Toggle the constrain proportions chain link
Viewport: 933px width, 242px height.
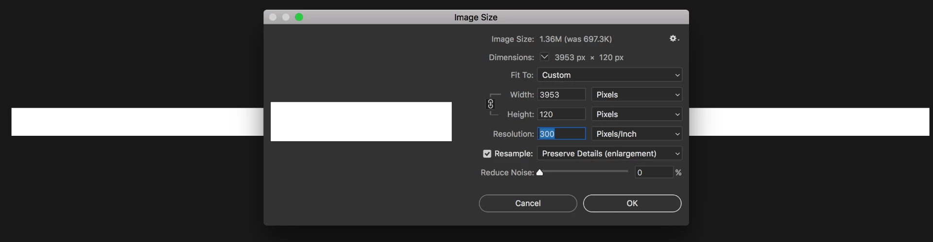(490, 104)
